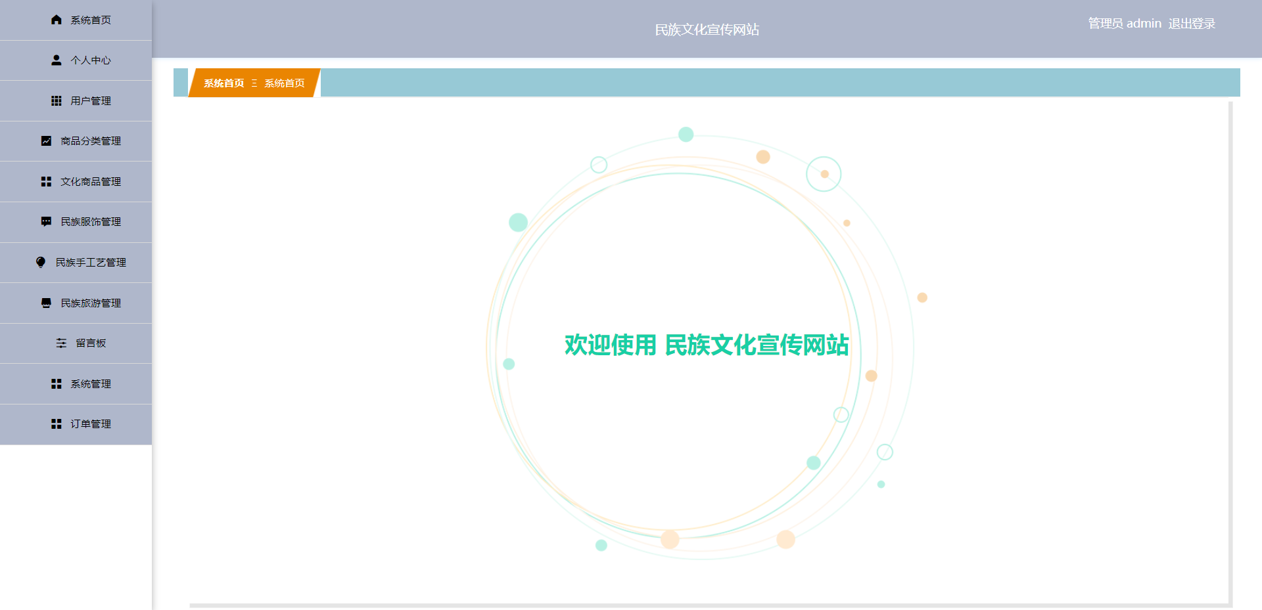Select 民族旅游管理 in the sidebar

click(76, 303)
